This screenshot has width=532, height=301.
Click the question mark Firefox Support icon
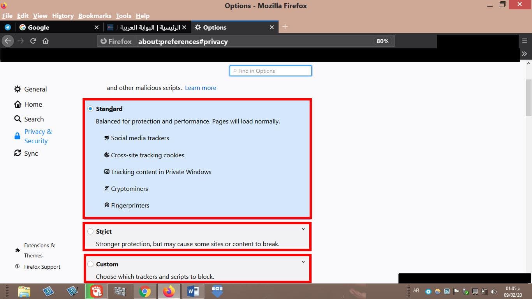17,267
